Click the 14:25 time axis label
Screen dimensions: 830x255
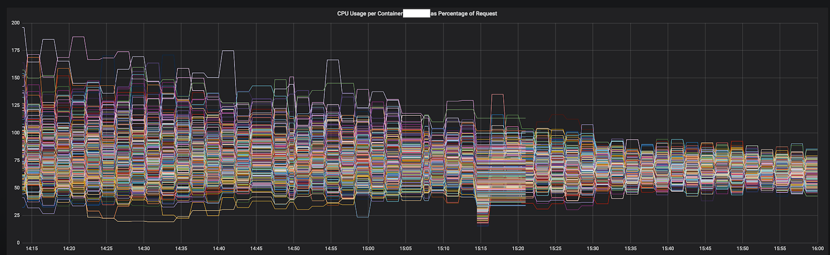coord(106,249)
